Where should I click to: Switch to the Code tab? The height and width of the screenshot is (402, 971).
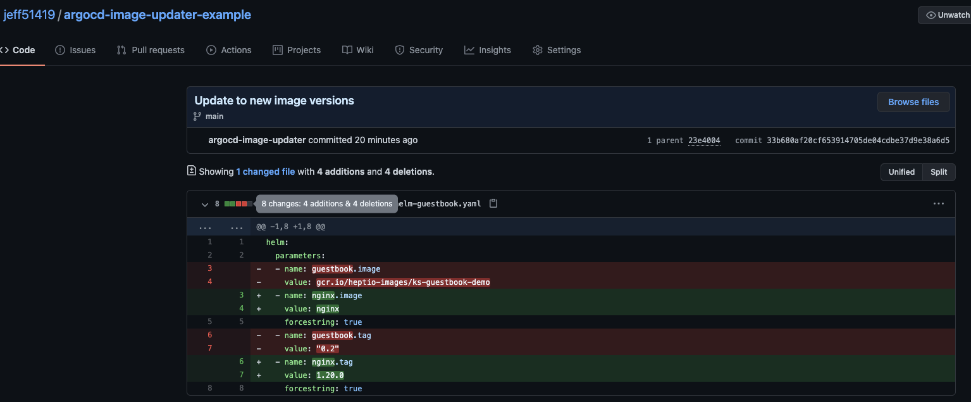click(18, 50)
